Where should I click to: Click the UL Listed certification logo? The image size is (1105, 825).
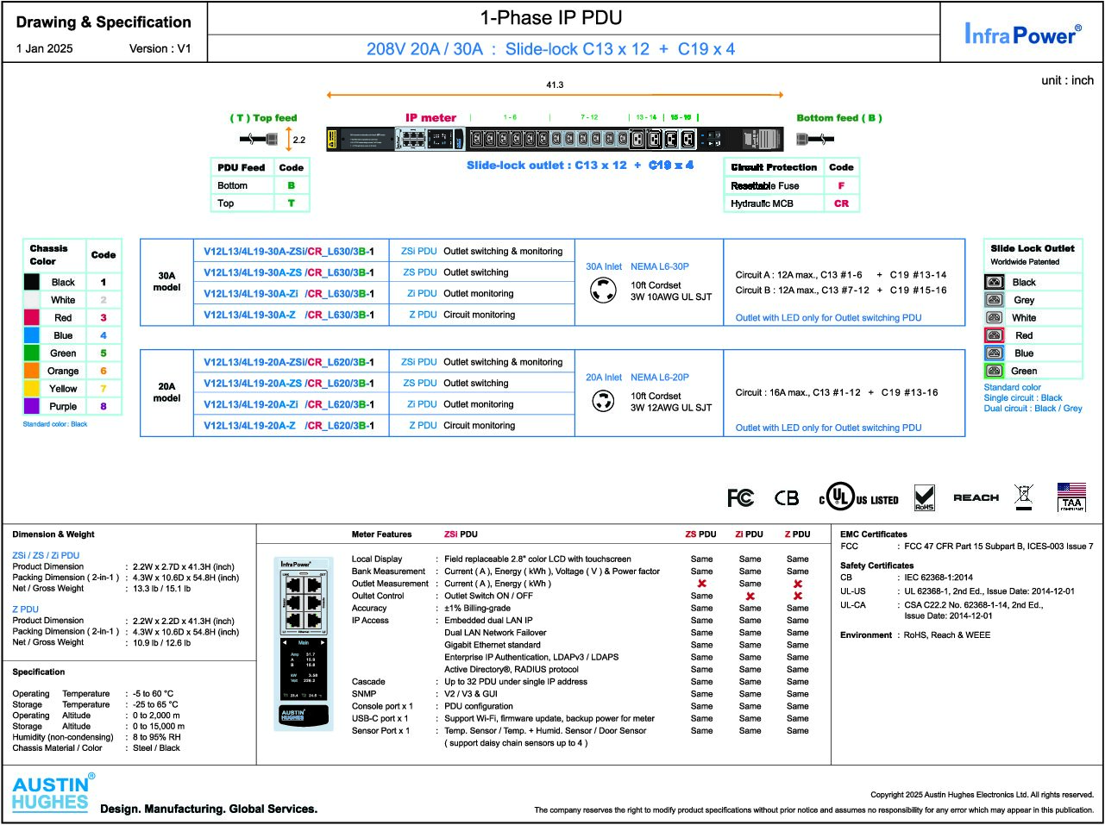(x=858, y=498)
